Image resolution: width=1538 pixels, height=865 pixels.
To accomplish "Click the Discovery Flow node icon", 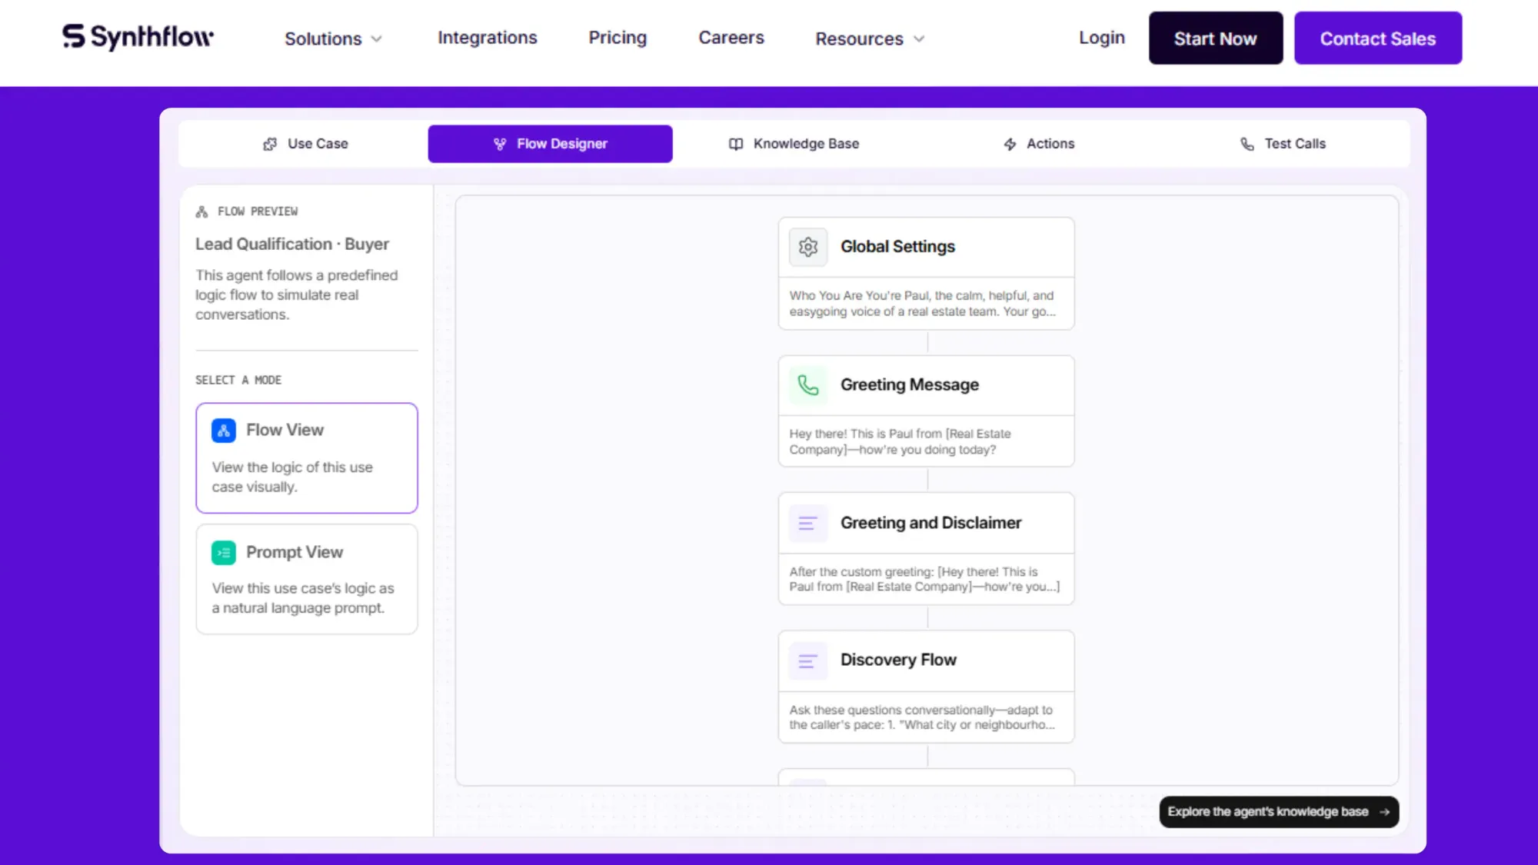I will pyautogui.click(x=807, y=660).
